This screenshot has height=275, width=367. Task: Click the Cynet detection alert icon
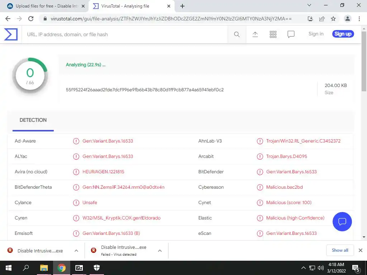pos(260,203)
